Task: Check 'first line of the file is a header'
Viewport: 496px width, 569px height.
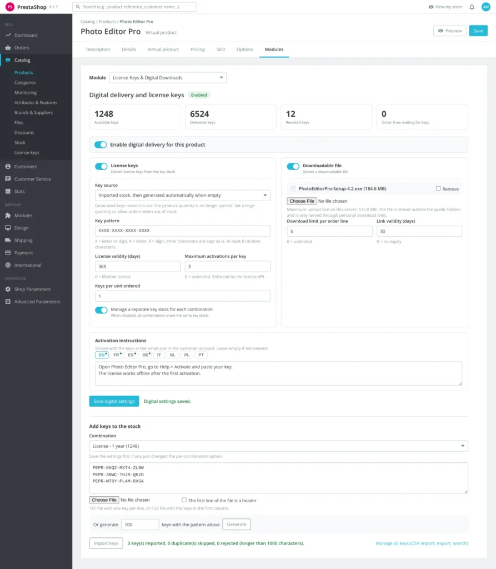Action: click(184, 500)
